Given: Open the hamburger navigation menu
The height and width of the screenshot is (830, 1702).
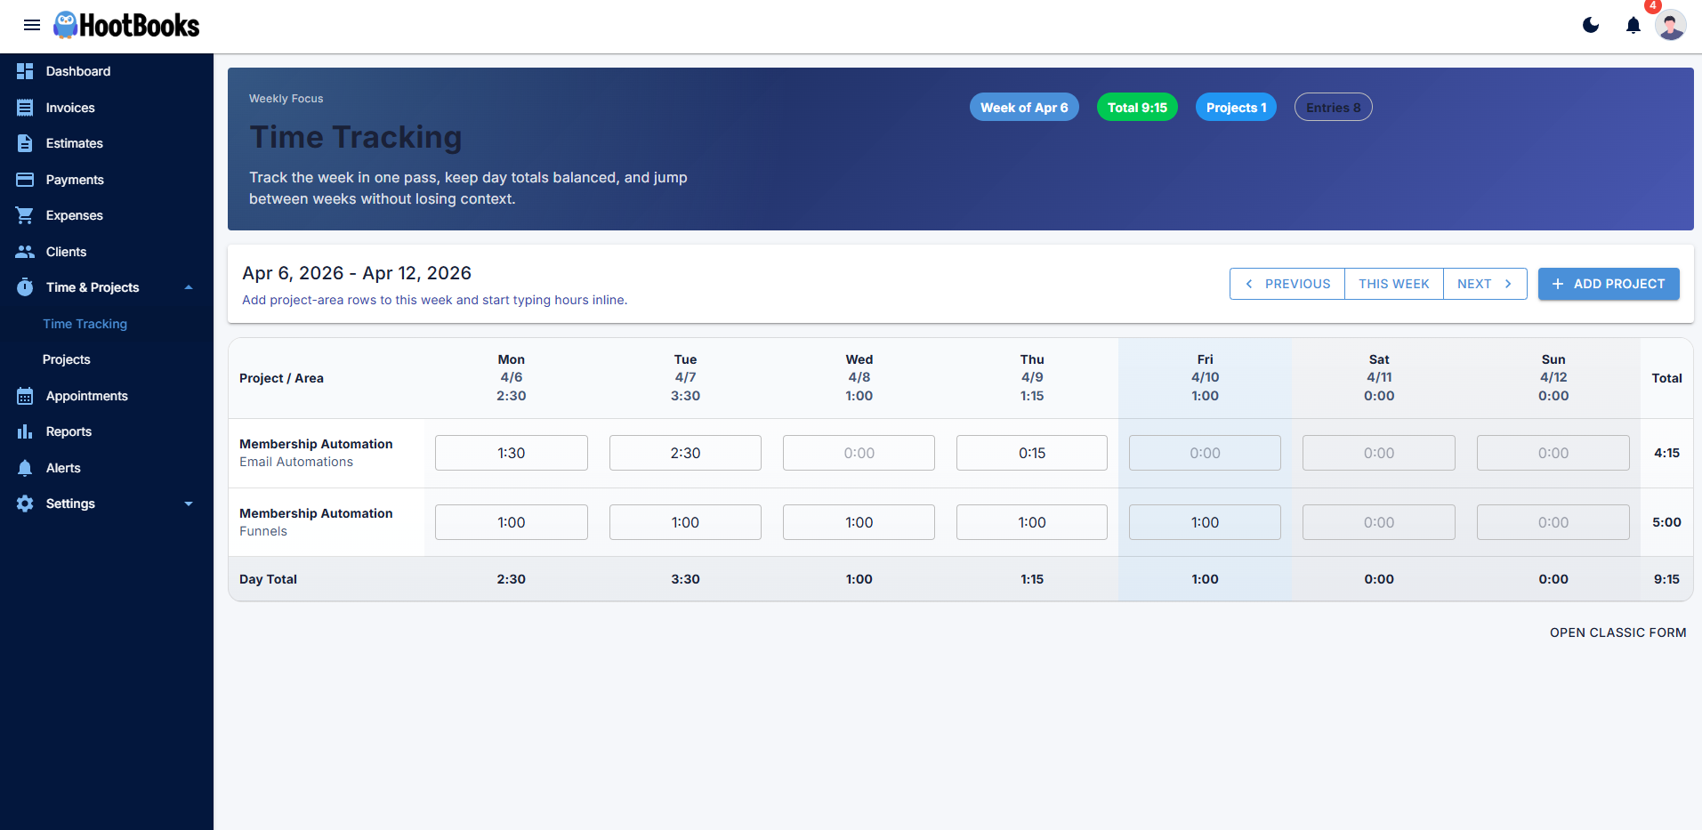Looking at the screenshot, I should (32, 25).
